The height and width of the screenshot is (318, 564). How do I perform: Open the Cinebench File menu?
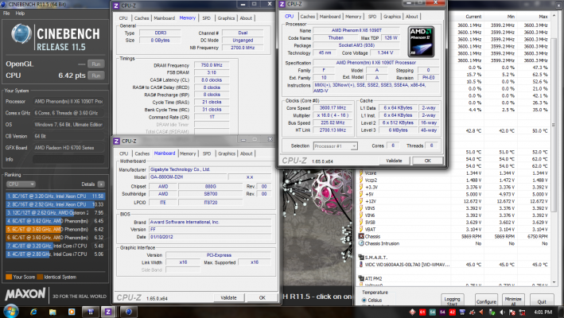coord(6,14)
